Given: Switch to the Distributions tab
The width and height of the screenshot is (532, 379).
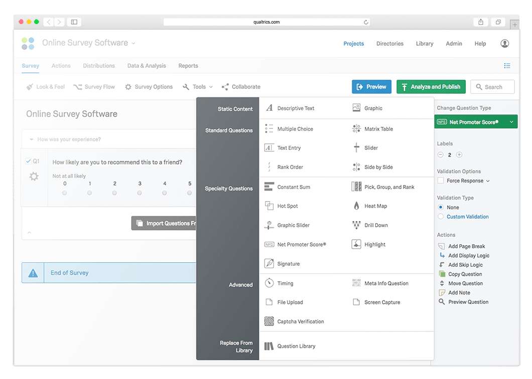Looking at the screenshot, I should pyautogui.click(x=99, y=66).
